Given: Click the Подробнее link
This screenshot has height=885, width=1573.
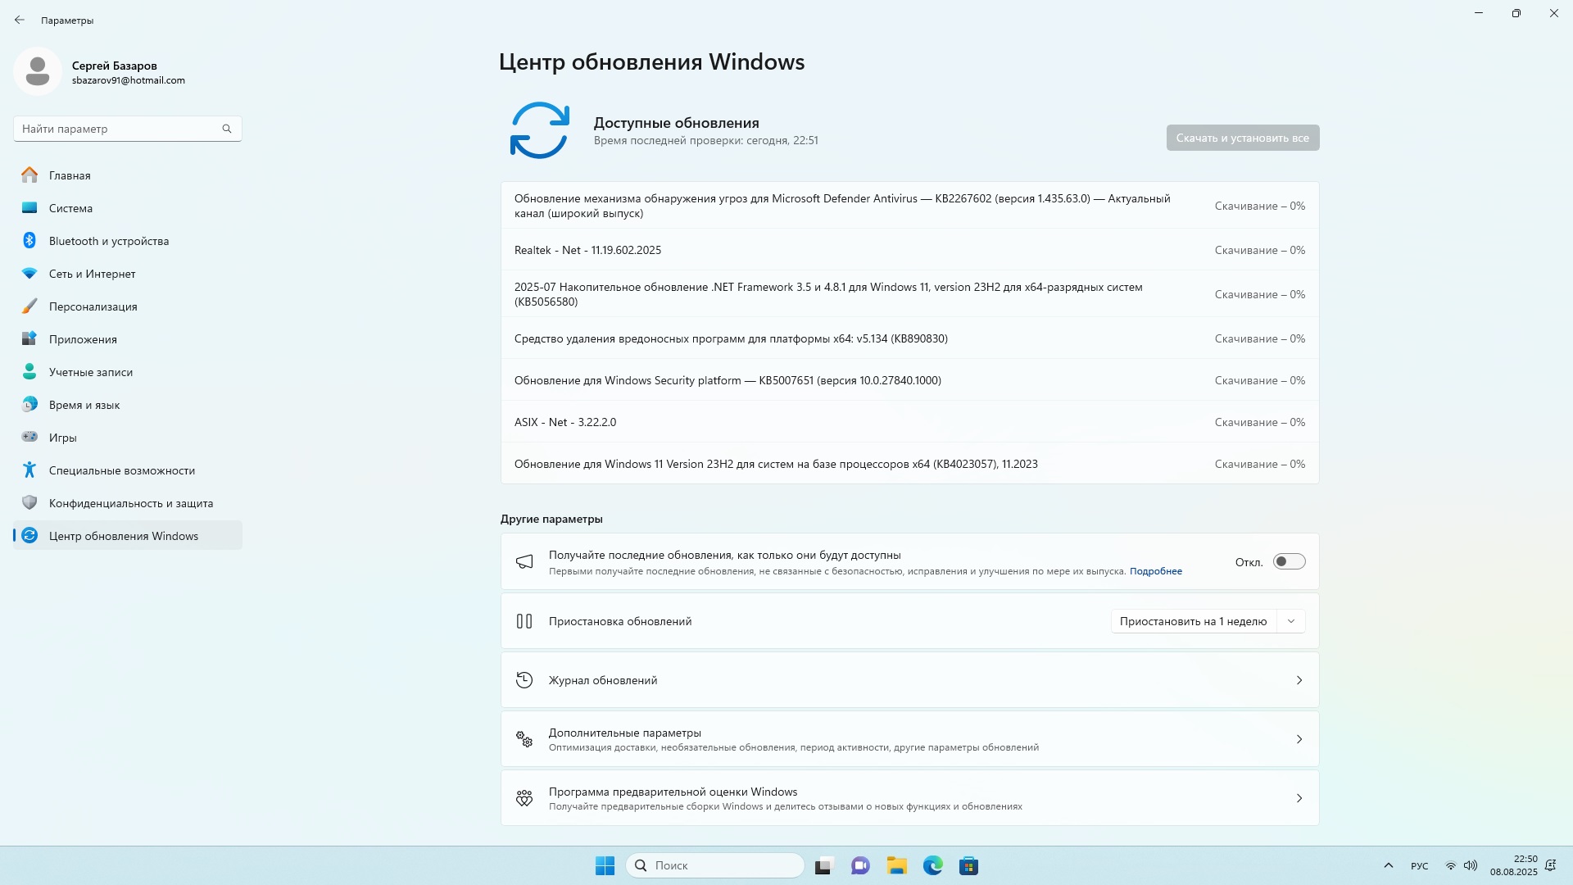Looking at the screenshot, I should (1155, 572).
